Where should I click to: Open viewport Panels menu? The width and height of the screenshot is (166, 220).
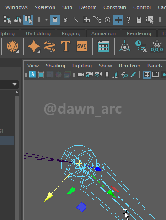tap(155, 66)
